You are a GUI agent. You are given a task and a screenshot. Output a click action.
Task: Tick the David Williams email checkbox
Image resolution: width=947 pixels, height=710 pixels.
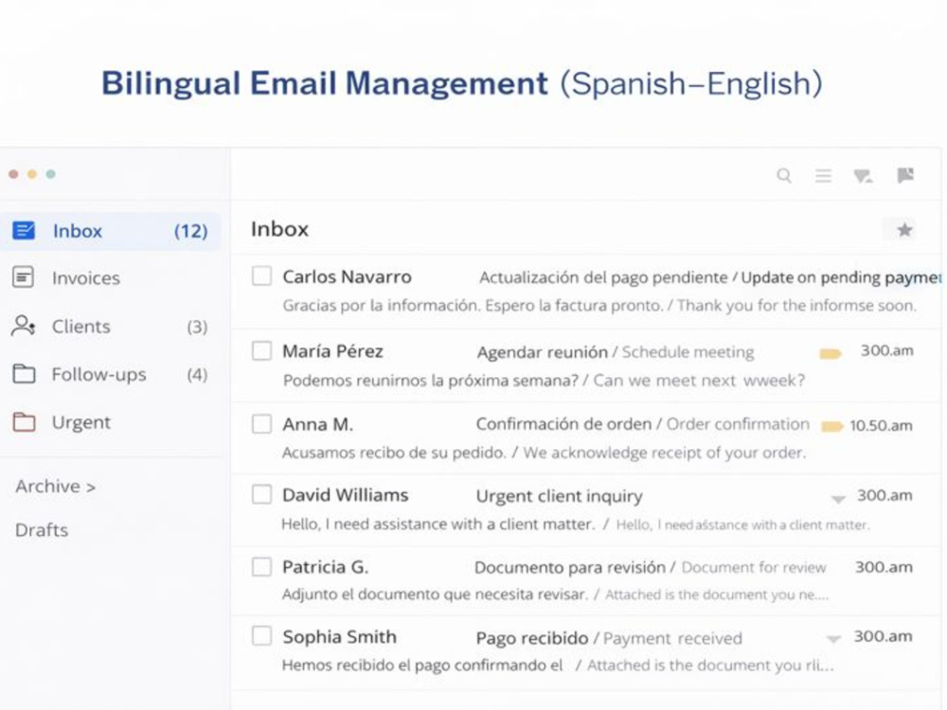(261, 494)
